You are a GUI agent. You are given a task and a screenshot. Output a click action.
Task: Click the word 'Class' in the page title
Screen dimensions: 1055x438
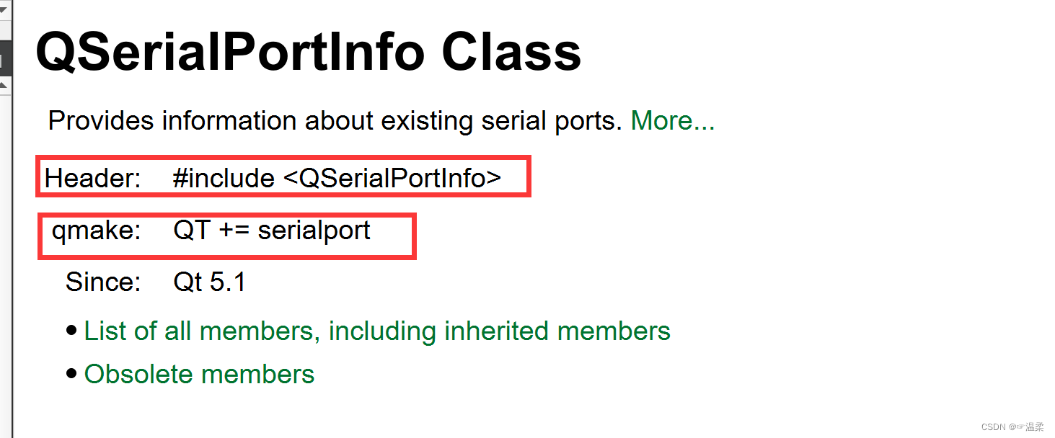coord(511,52)
